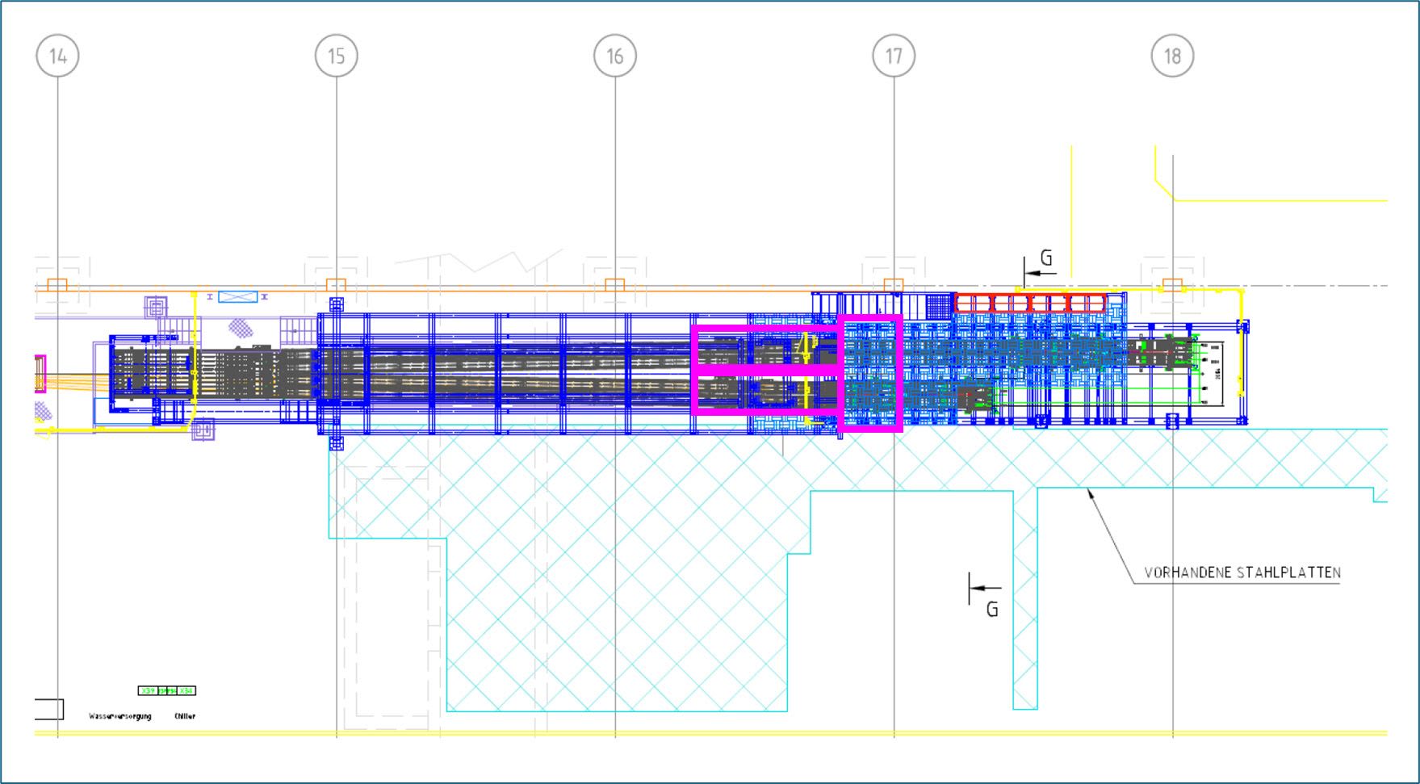
Task: Click grid axis bubble 17
Action: (x=893, y=56)
